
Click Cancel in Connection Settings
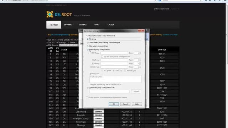pos(125,104)
